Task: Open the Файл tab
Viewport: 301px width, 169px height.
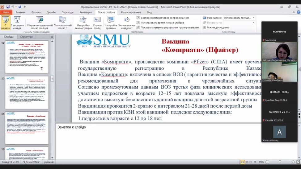Action: click(x=6, y=12)
